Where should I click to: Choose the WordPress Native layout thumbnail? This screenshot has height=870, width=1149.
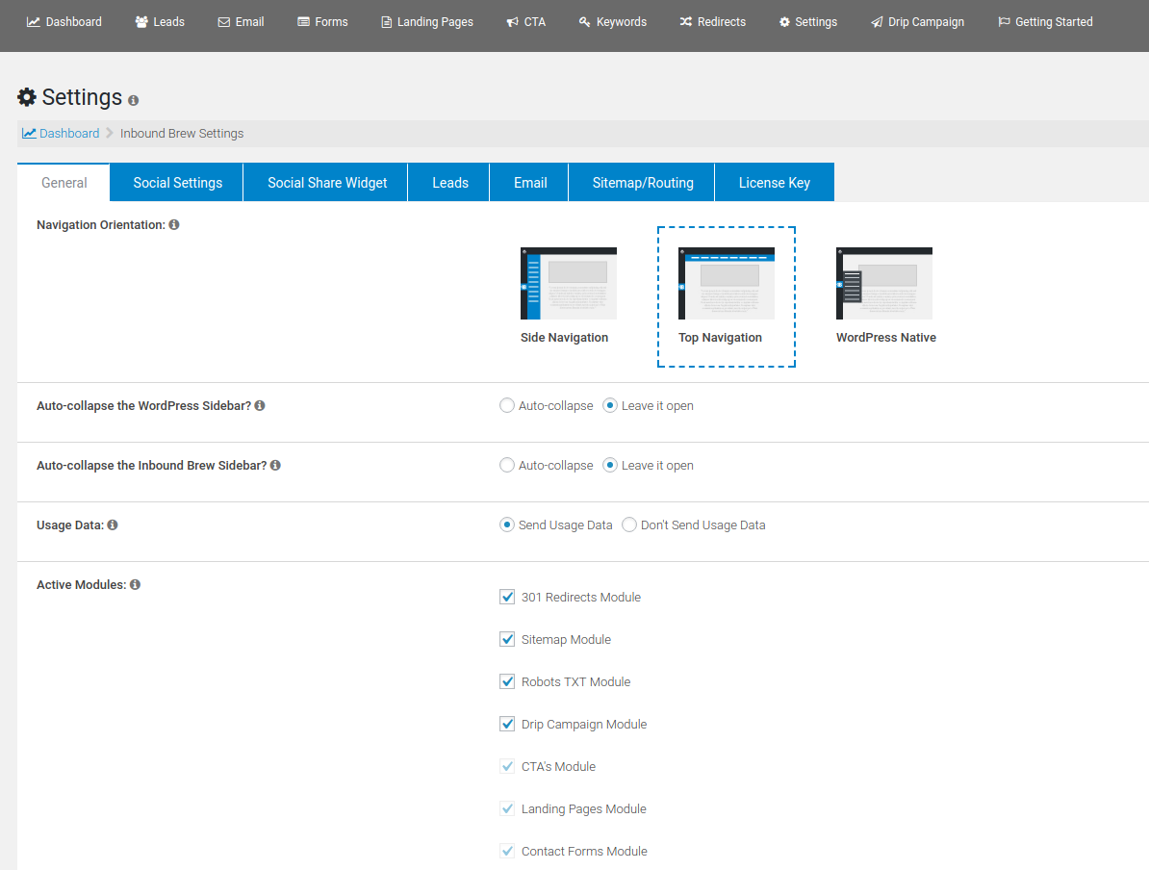(883, 284)
